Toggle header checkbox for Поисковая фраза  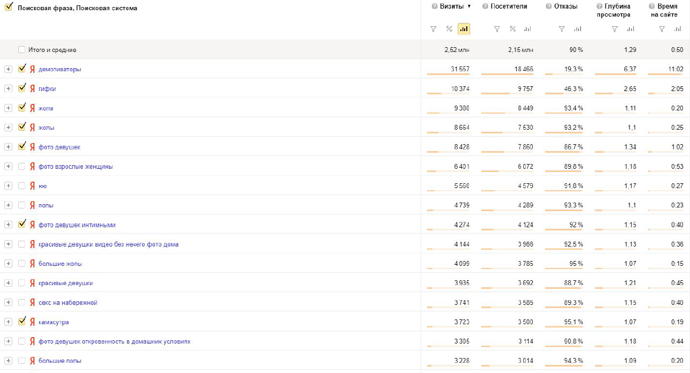point(9,8)
